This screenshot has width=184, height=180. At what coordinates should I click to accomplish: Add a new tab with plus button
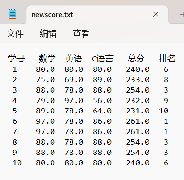tap(182, 15)
